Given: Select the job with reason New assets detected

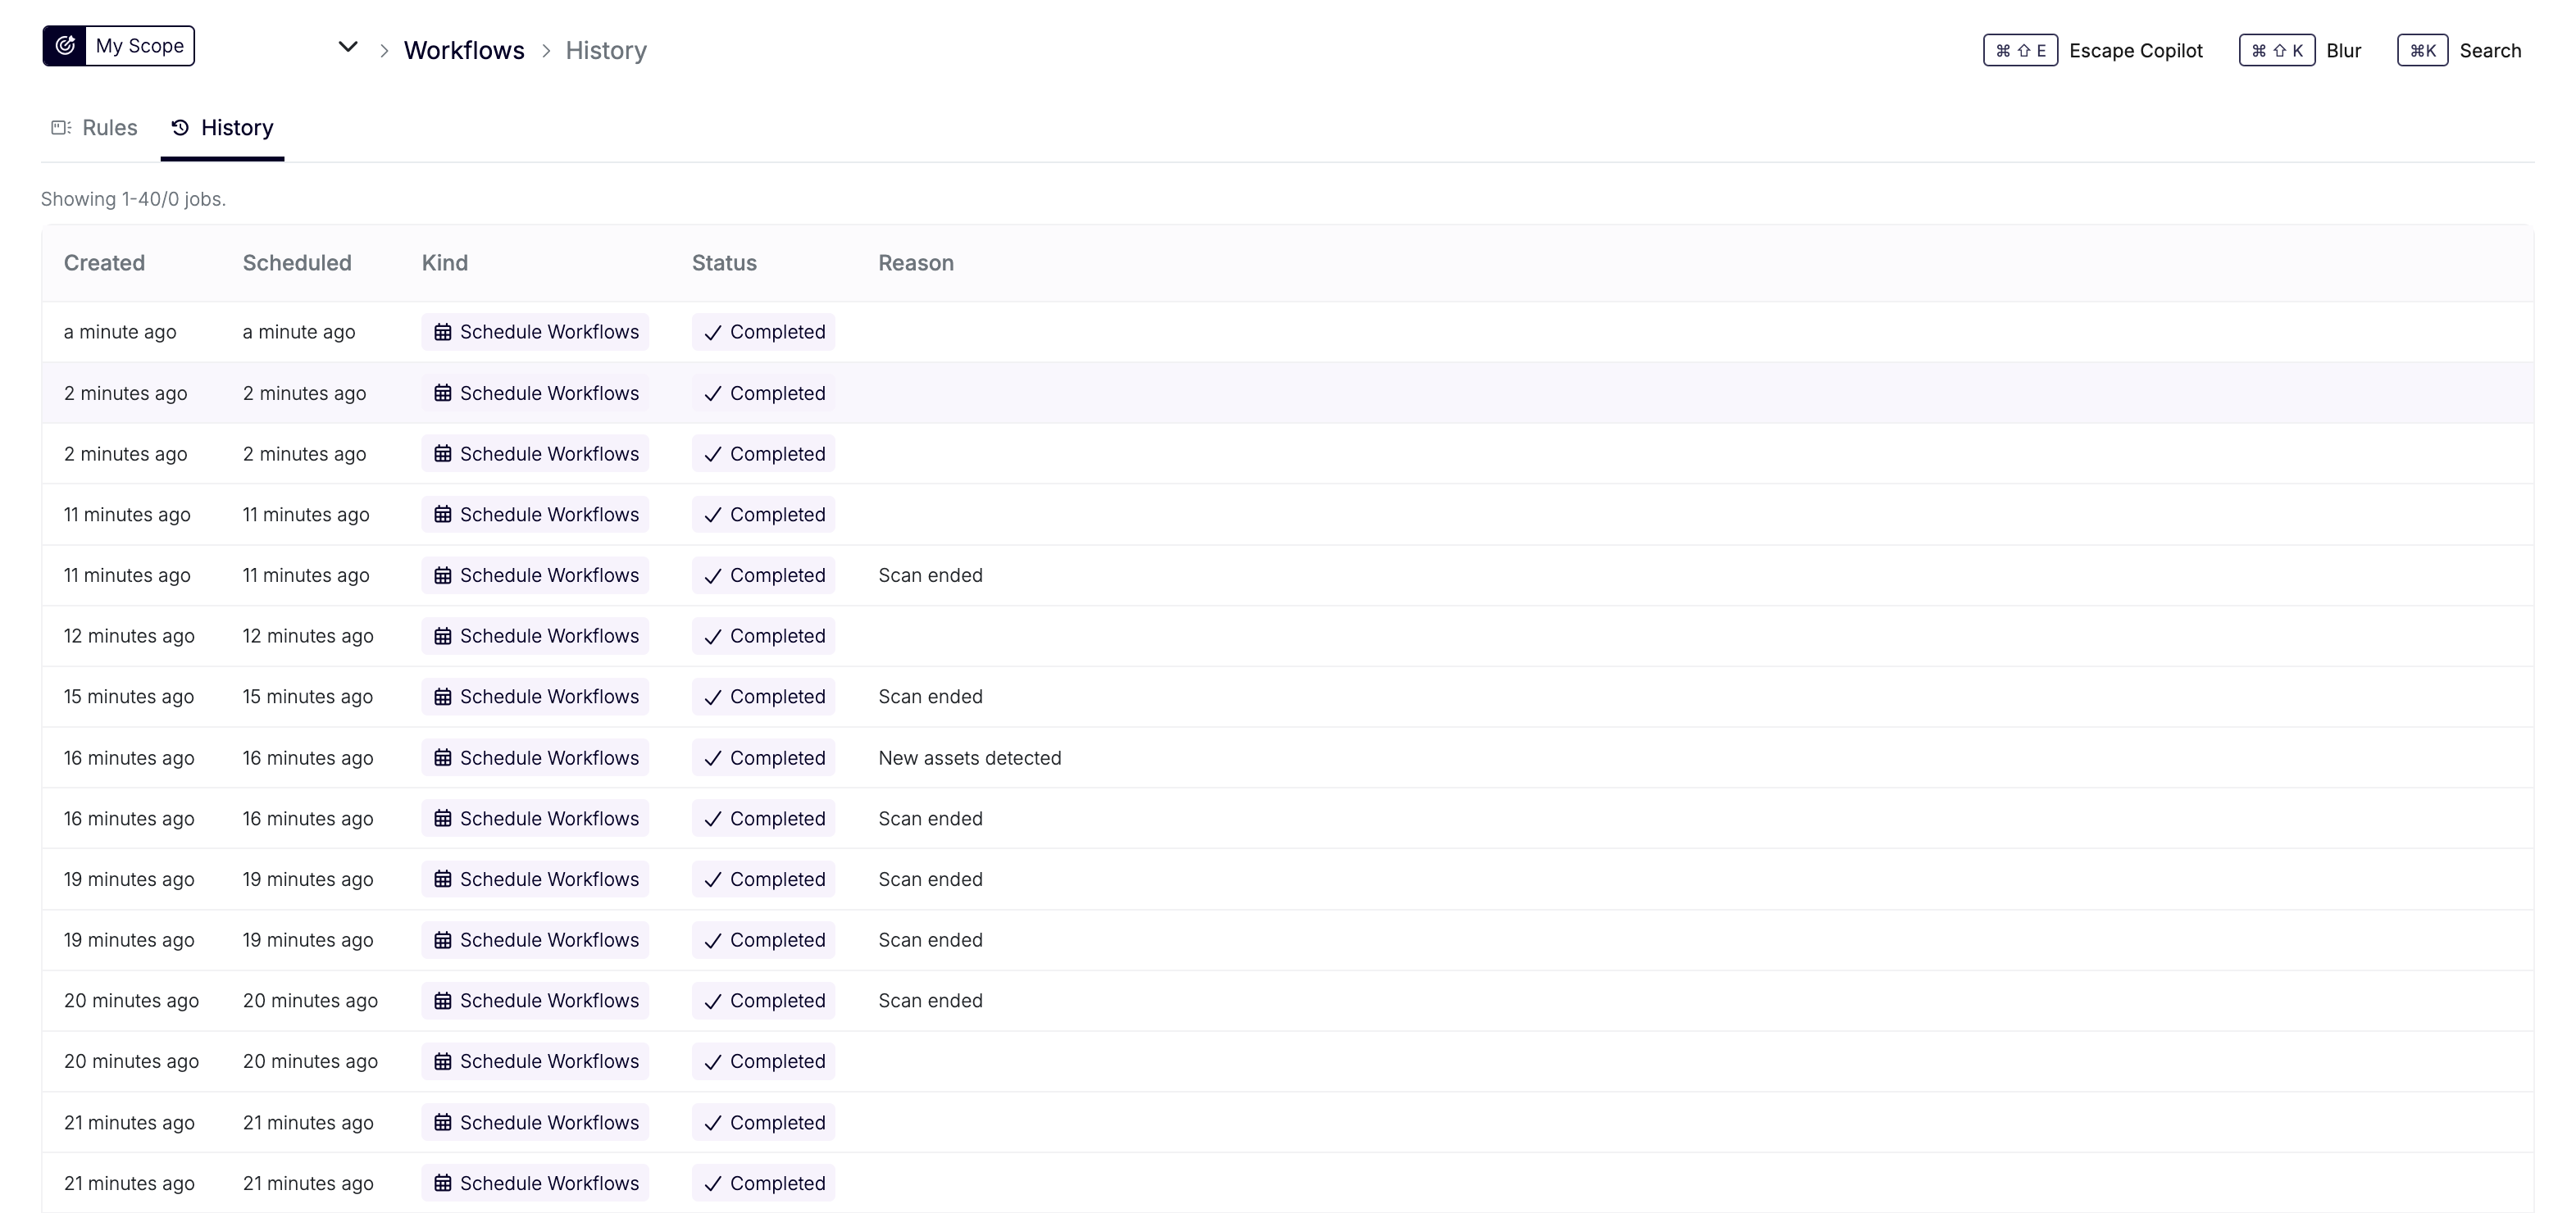Looking at the screenshot, I should (x=969, y=758).
